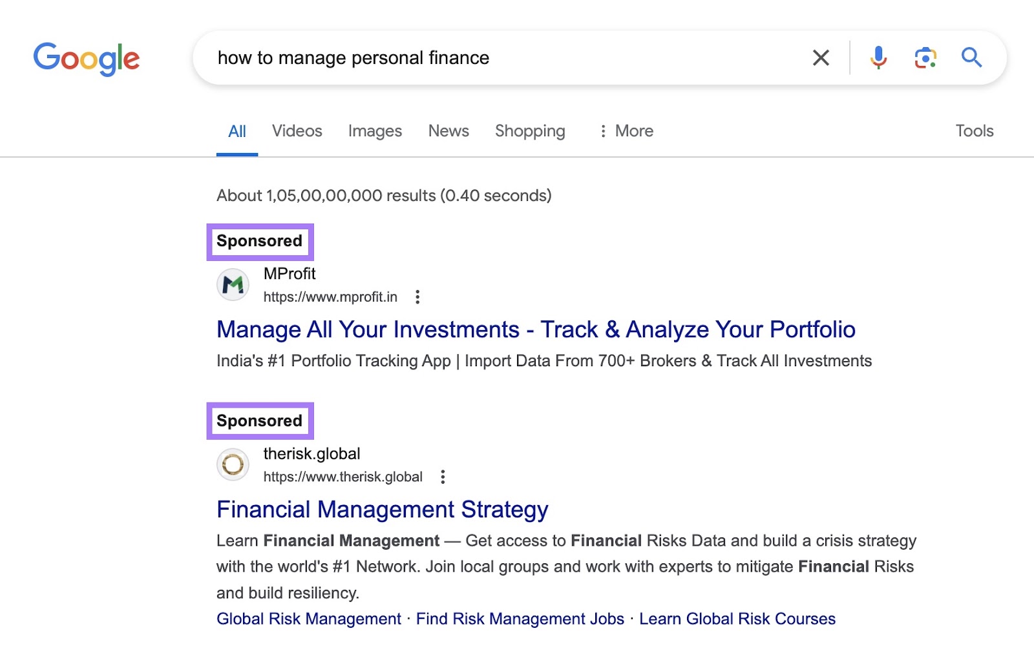Clear the search query with the X icon

pyautogui.click(x=820, y=57)
